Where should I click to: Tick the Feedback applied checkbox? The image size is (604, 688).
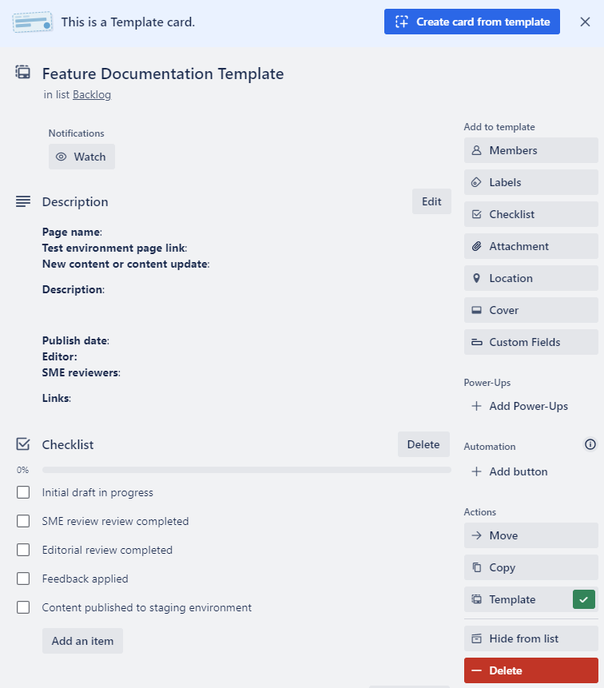(x=23, y=579)
